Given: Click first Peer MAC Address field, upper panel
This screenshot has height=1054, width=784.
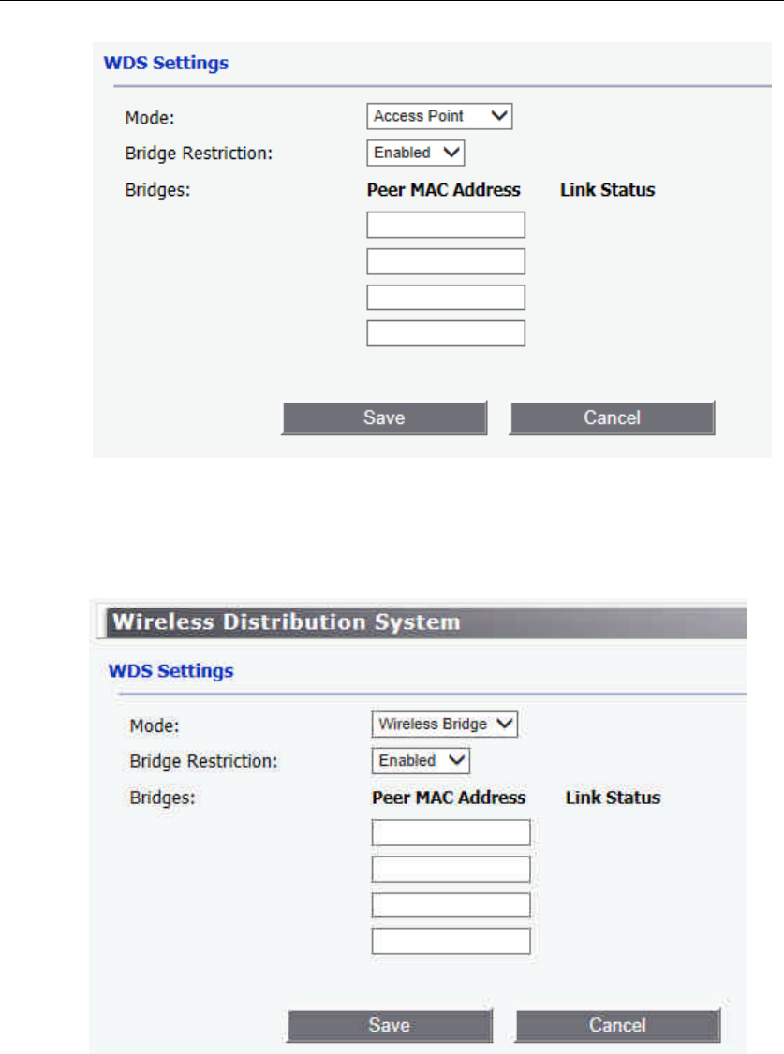Looking at the screenshot, I should [446, 225].
